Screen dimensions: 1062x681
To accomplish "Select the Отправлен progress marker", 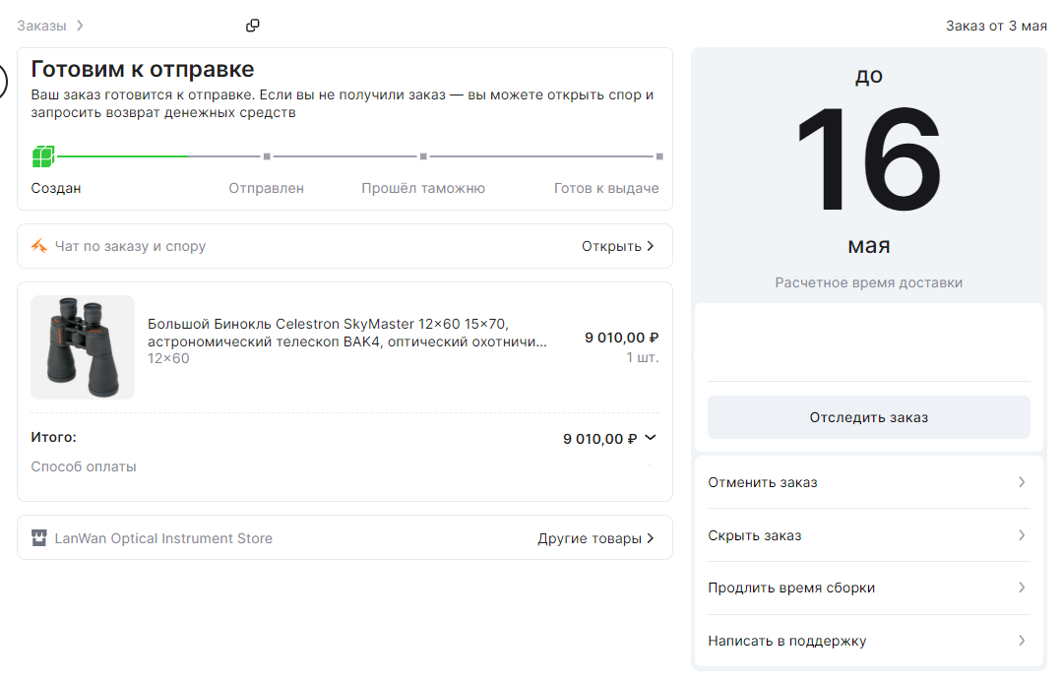I will (x=267, y=156).
